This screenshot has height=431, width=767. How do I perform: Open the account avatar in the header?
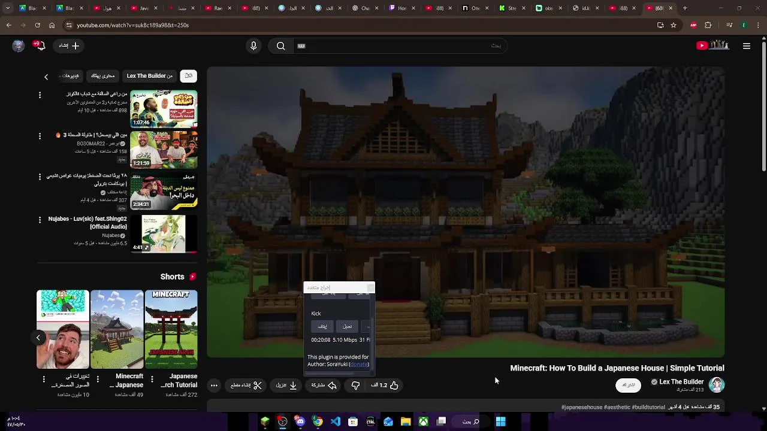click(19, 45)
